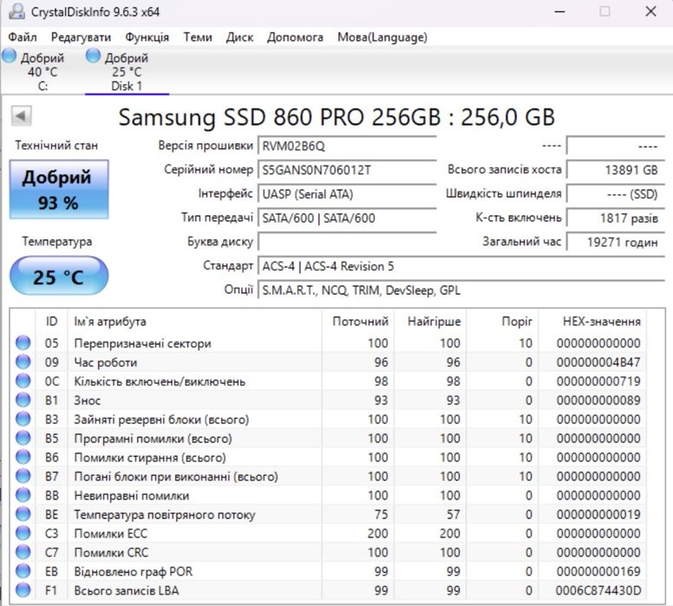Open the Редагувати menu

(81, 37)
